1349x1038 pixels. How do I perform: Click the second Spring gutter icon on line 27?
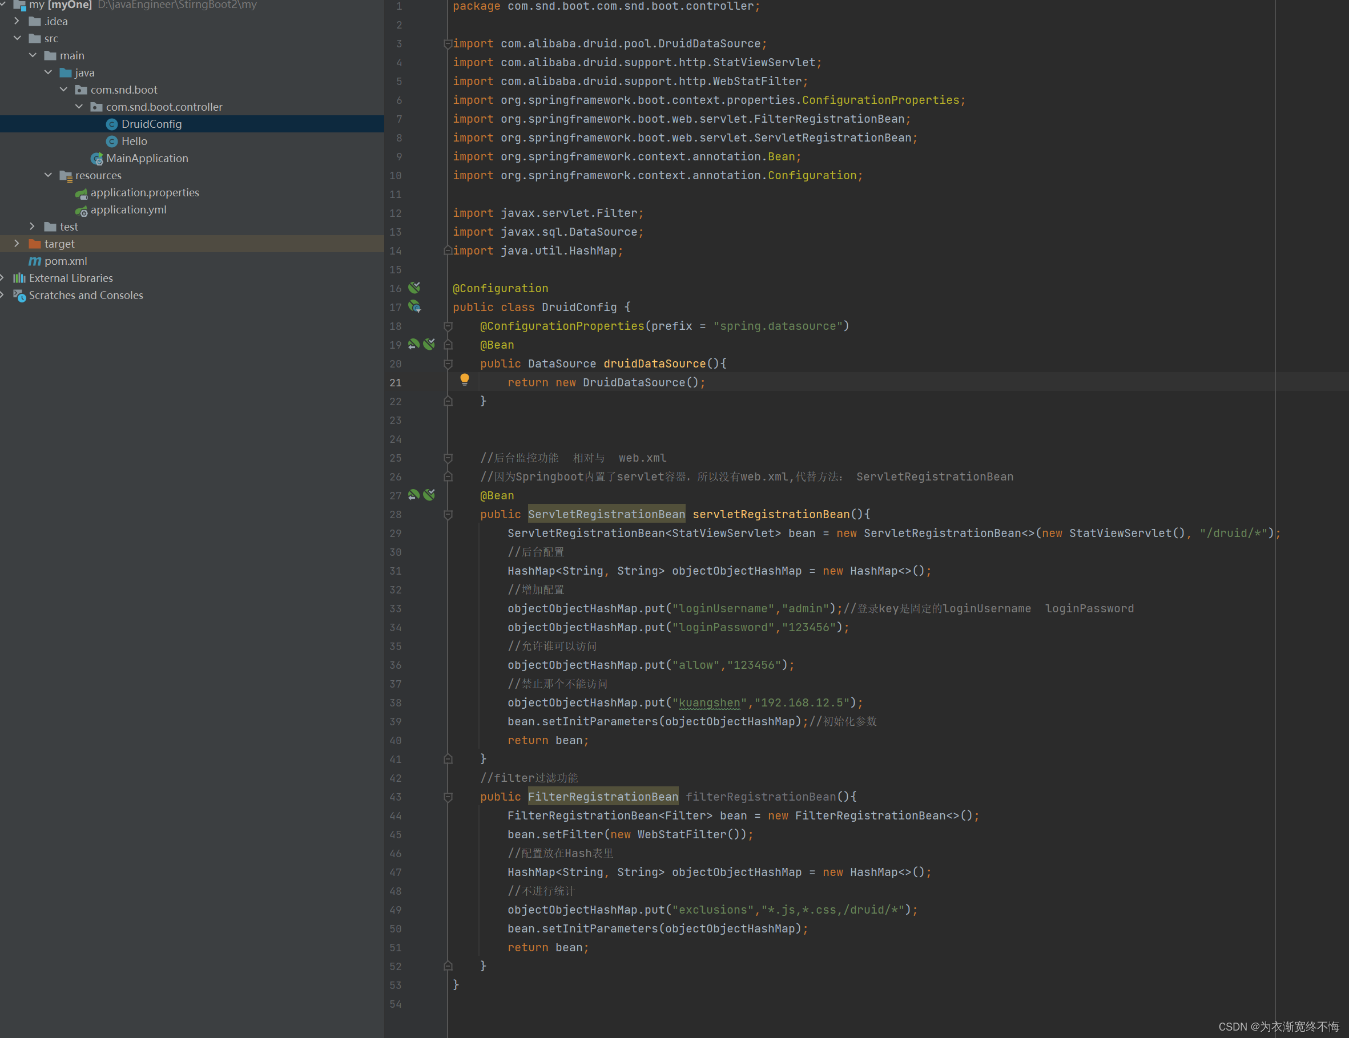429,495
